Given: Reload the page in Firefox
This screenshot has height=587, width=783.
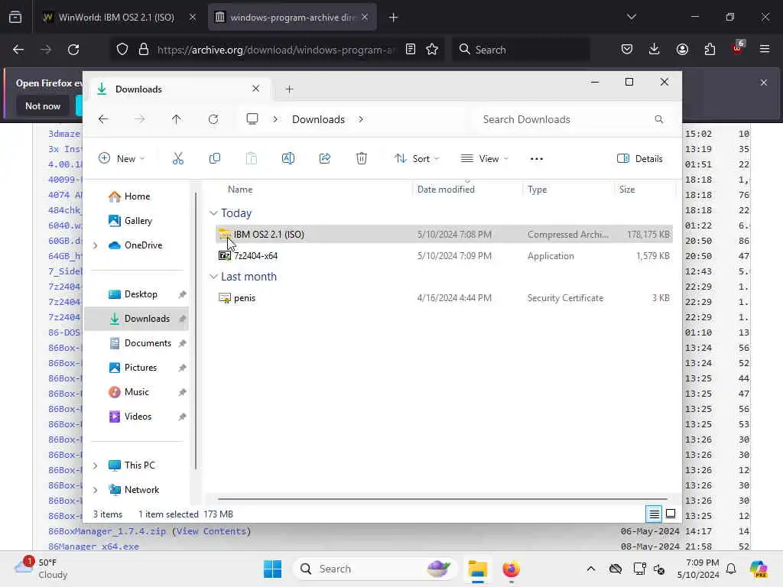Looking at the screenshot, I should tap(73, 50).
